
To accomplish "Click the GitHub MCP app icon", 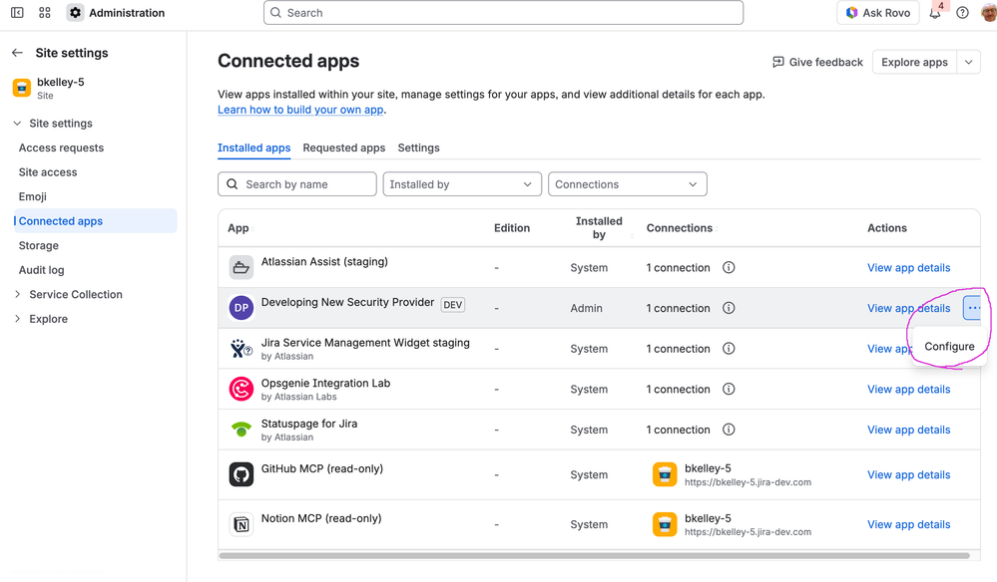I will 241,474.
